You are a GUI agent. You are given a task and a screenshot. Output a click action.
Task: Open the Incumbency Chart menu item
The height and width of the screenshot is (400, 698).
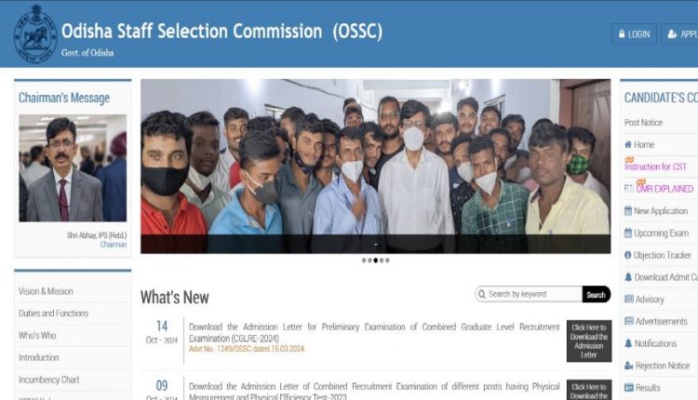pos(49,380)
